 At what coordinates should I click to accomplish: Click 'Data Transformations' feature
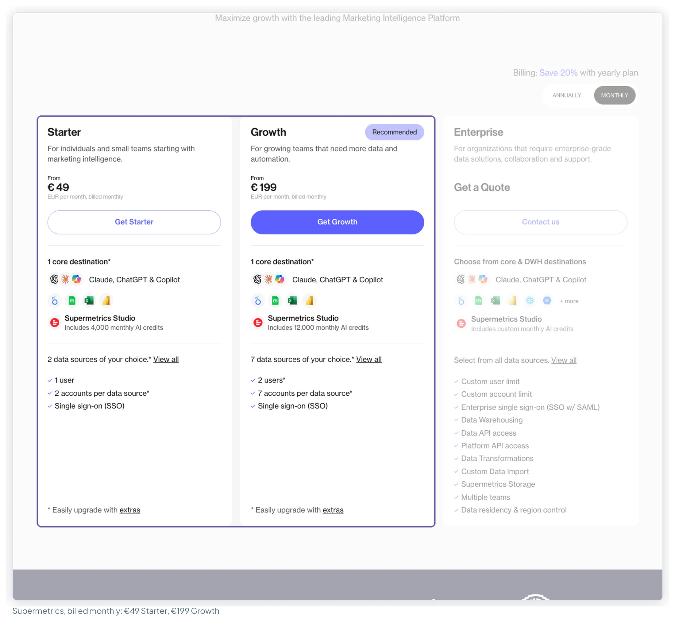[494, 458]
